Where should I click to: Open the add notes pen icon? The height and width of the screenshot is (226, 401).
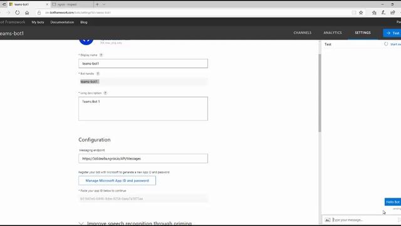point(383,13)
